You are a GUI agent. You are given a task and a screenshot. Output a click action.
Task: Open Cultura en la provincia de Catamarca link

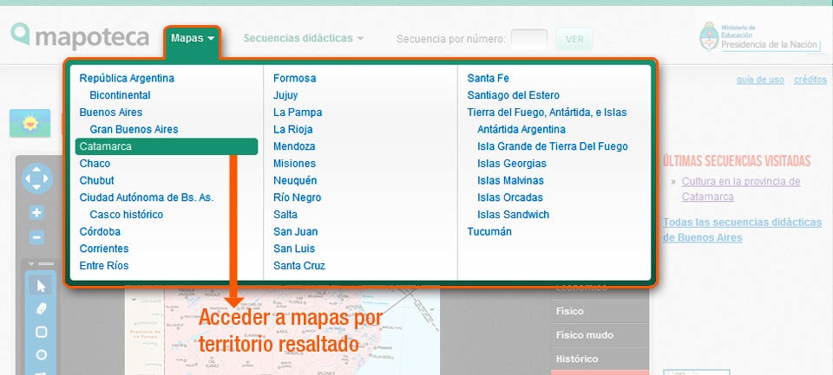(740, 189)
